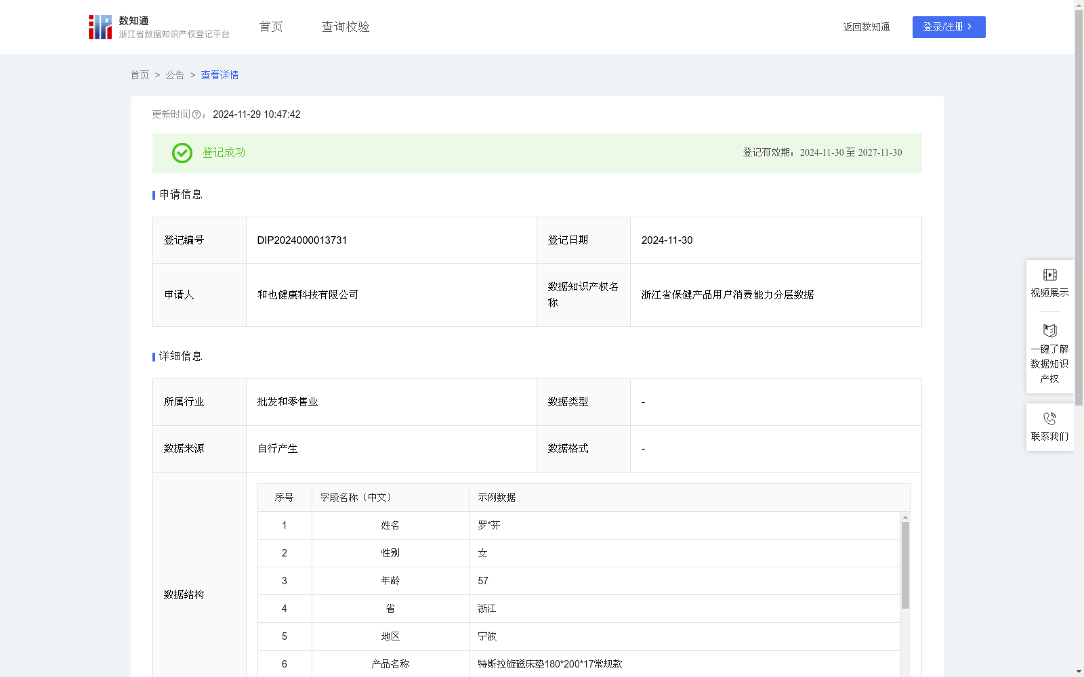1084x677 pixels.
Task: Click the sample value 罗*芬
Action: (x=489, y=525)
